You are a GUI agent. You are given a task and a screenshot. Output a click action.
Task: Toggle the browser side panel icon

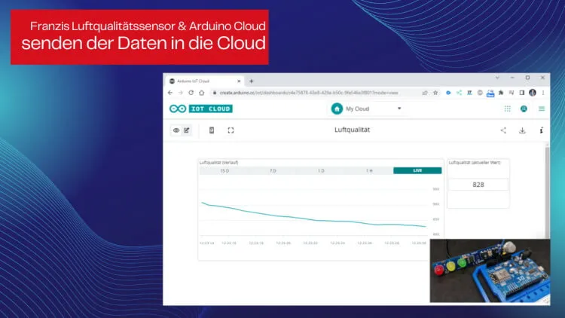(x=522, y=93)
